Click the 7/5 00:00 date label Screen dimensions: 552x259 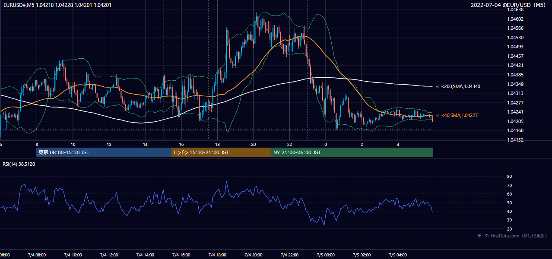[326, 255]
